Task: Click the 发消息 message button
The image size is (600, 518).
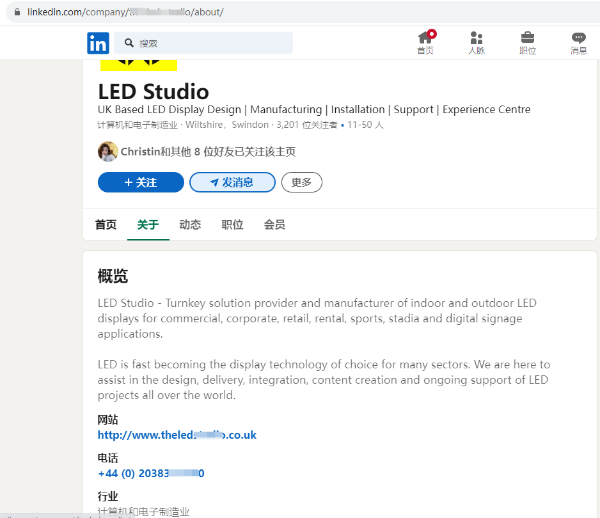Action: coord(232,182)
